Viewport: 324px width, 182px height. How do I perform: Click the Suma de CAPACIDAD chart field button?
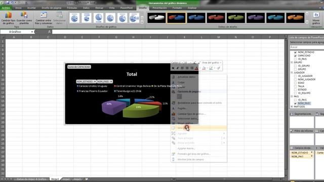(x=79, y=67)
